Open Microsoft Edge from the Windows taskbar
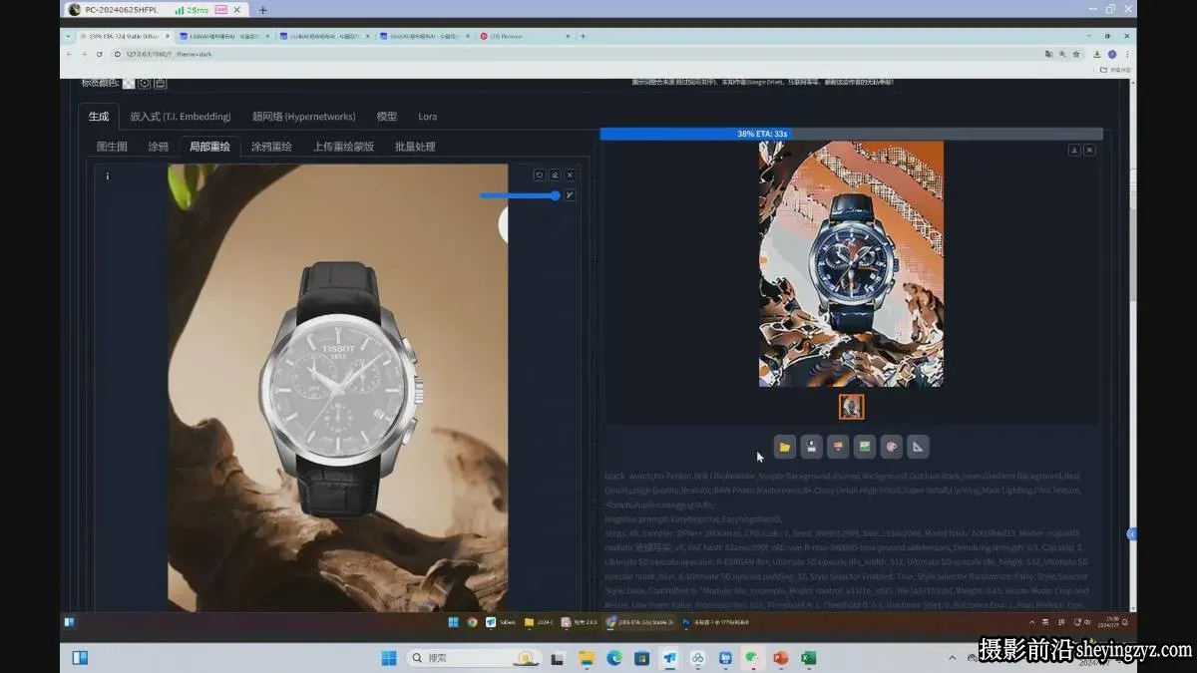The width and height of the screenshot is (1197, 673). click(614, 658)
